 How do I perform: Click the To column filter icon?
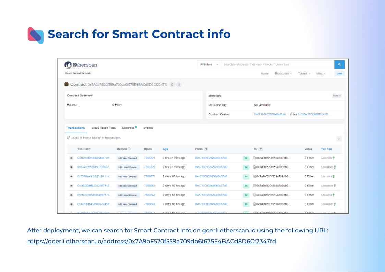point(261,149)
